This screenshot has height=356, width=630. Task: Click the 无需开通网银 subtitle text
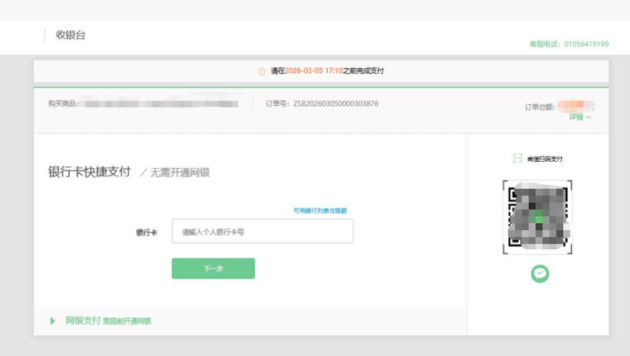tap(180, 173)
